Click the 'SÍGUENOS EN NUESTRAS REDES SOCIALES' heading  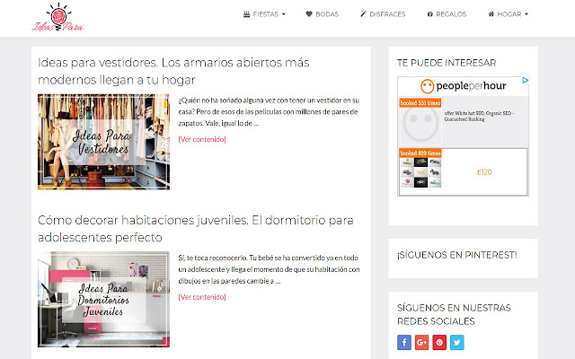454,314
